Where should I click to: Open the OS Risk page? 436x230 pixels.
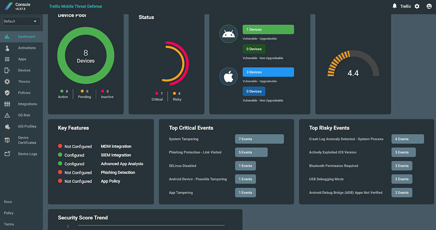[23, 115]
